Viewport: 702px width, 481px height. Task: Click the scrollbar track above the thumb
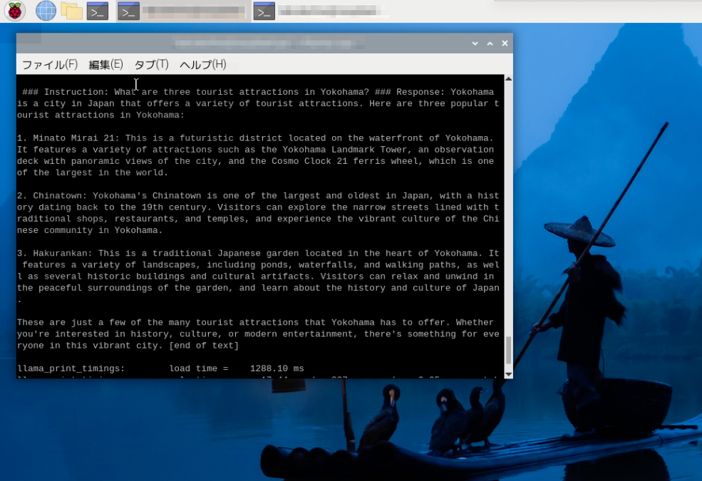(x=508, y=214)
